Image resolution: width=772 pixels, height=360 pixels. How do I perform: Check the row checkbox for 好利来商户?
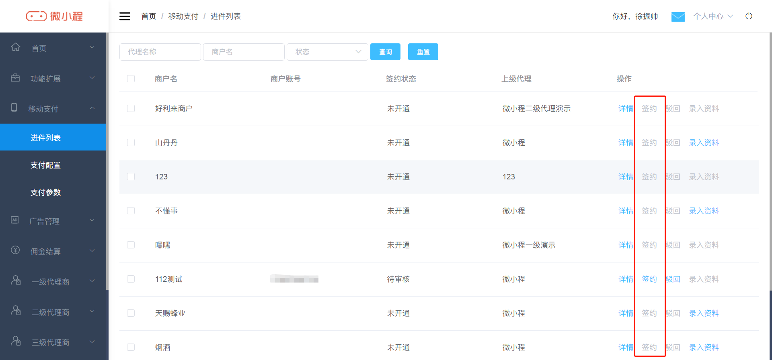131,108
